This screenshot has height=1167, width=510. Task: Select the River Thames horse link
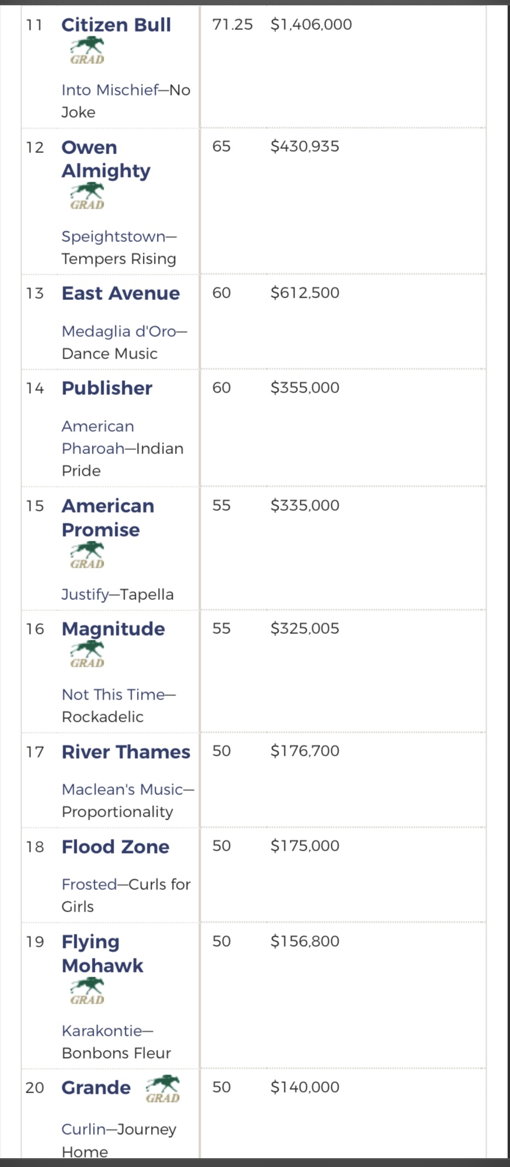coord(126,752)
